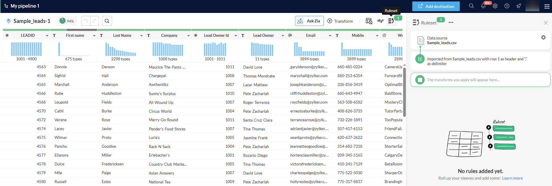
Task: Open the data preview table icon
Action: 369,21
